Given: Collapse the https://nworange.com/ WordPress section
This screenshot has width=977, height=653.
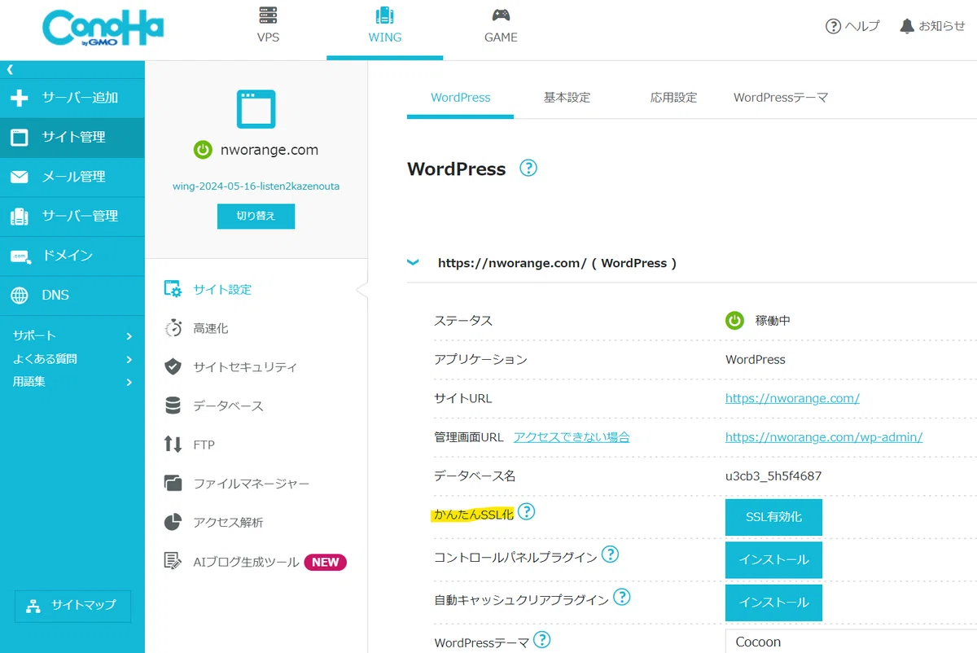Looking at the screenshot, I should [414, 262].
